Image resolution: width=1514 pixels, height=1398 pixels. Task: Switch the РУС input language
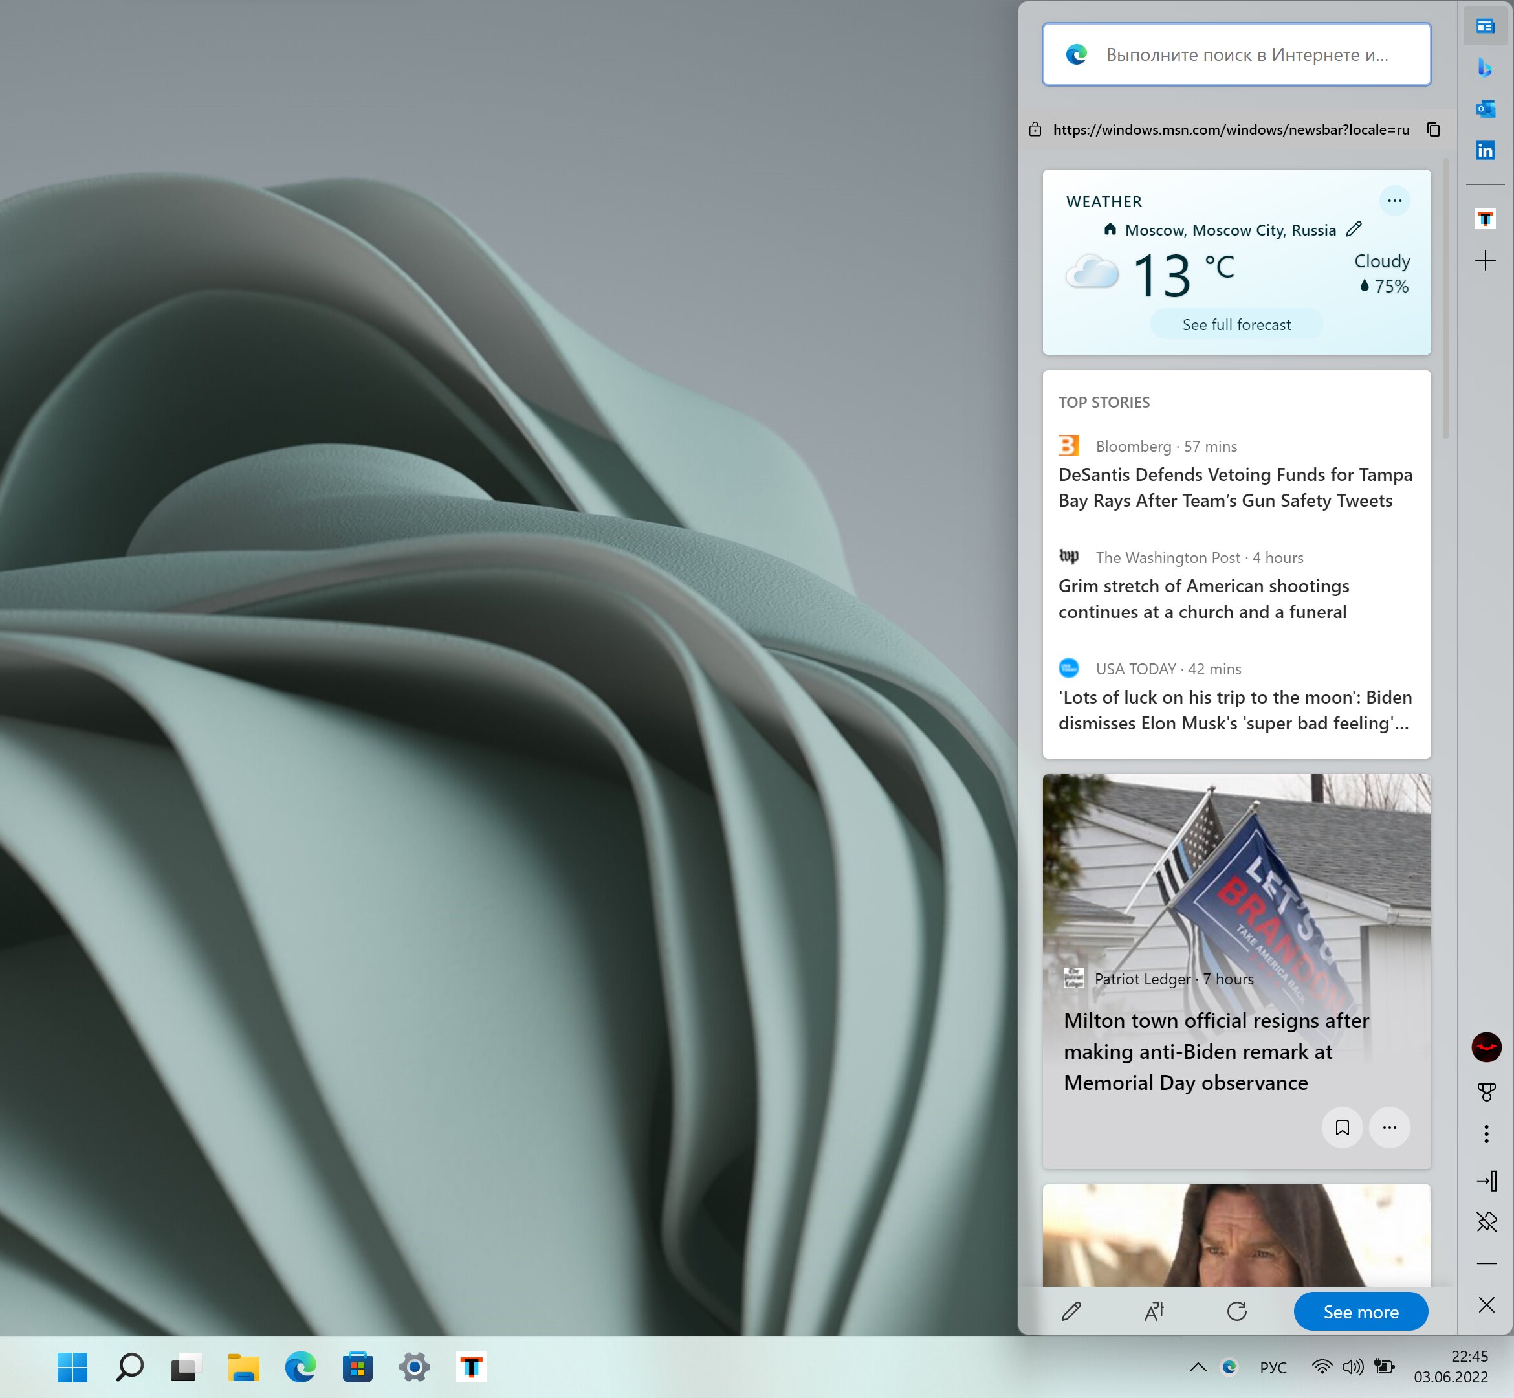click(x=1273, y=1368)
